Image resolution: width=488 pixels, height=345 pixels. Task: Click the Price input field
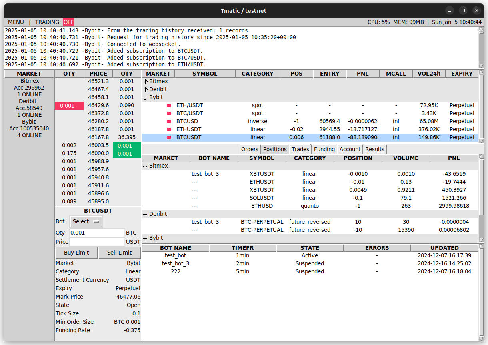pyautogui.click(x=97, y=242)
